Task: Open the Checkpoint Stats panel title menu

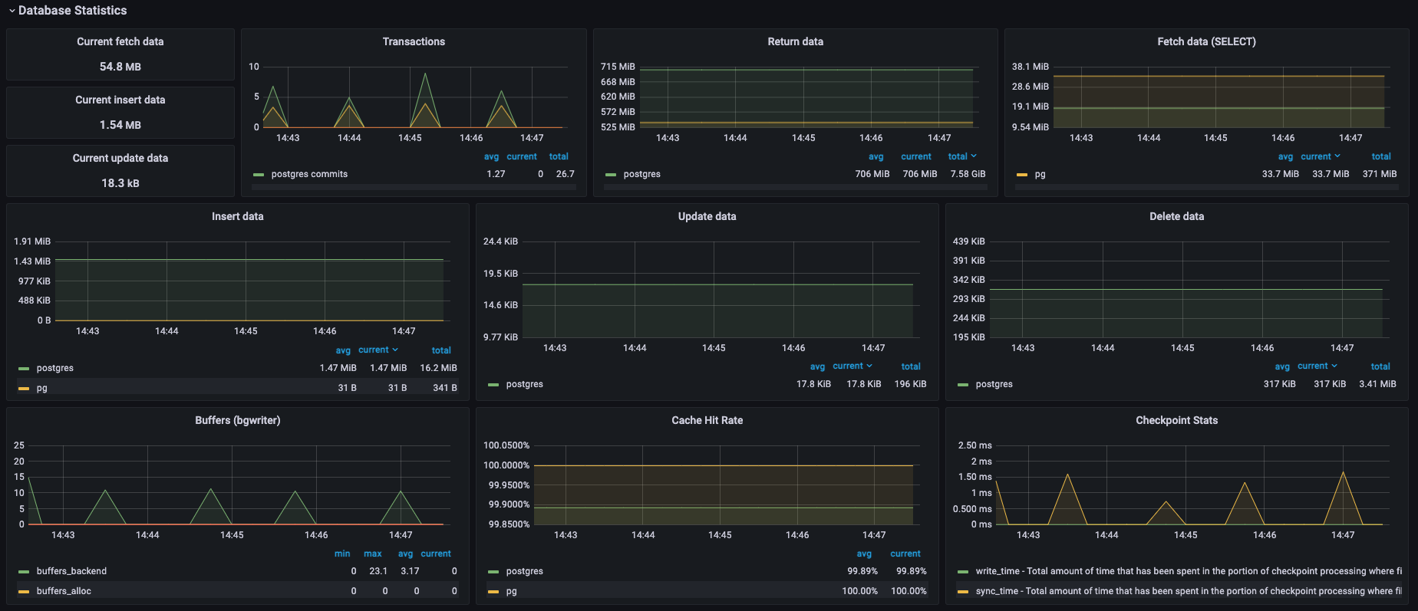Action: [x=1176, y=420]
